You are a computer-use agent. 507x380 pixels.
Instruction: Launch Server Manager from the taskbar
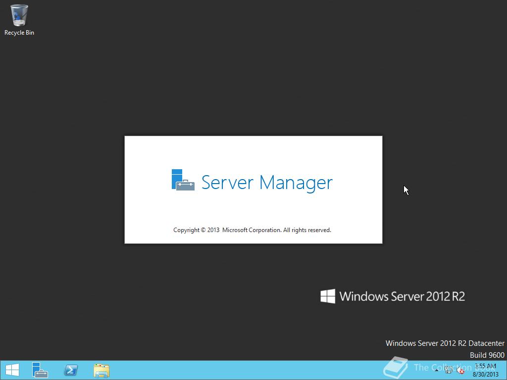pos(40,370)
